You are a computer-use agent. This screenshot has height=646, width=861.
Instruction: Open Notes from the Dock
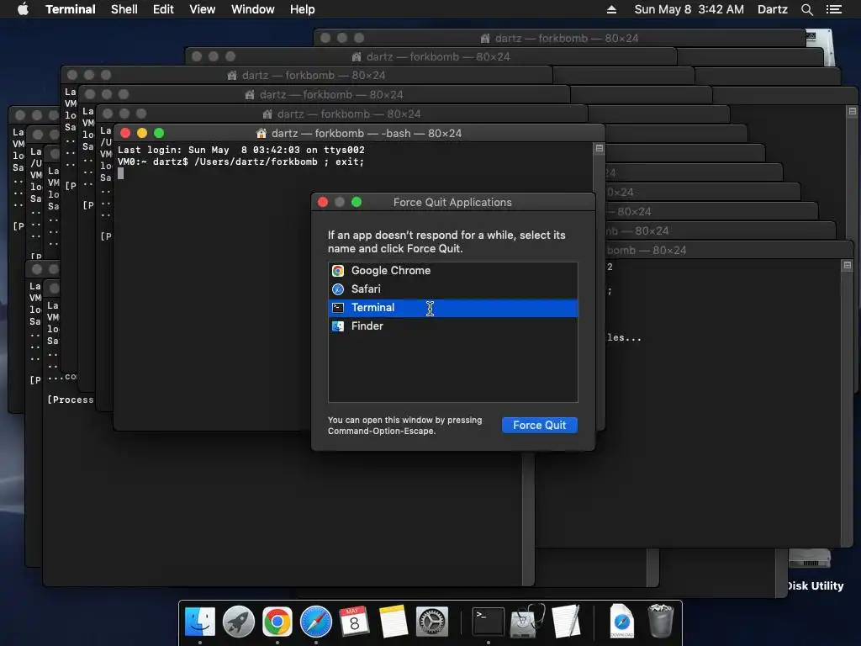tap(394, 622)
